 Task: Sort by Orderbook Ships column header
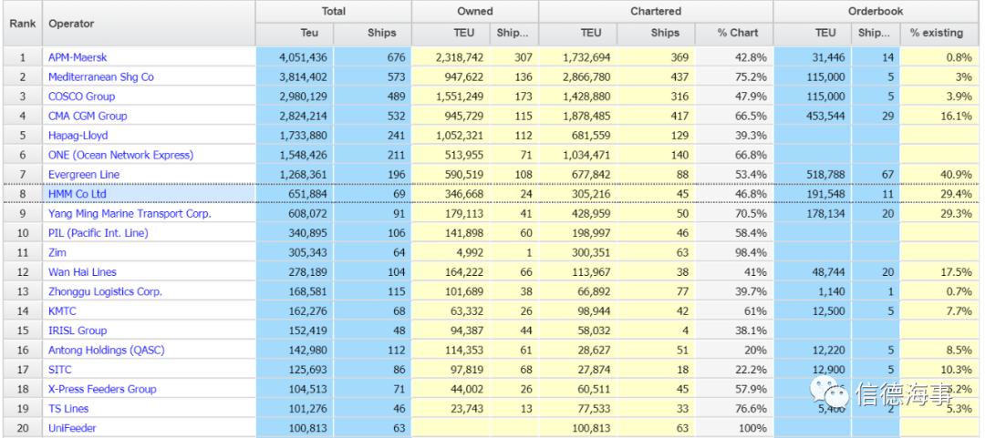pyautogui.click(x=876, y=34)
